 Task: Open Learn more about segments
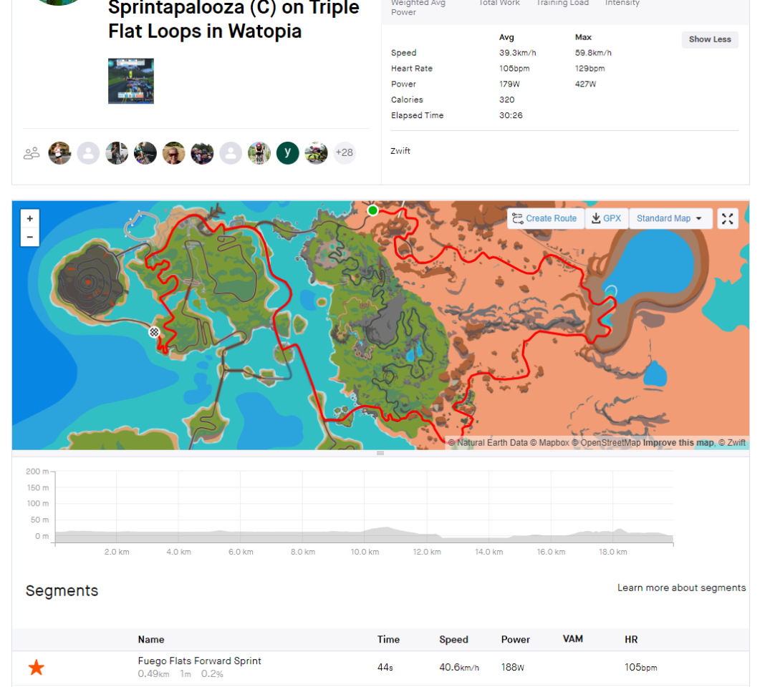click(x=681, y=588)
